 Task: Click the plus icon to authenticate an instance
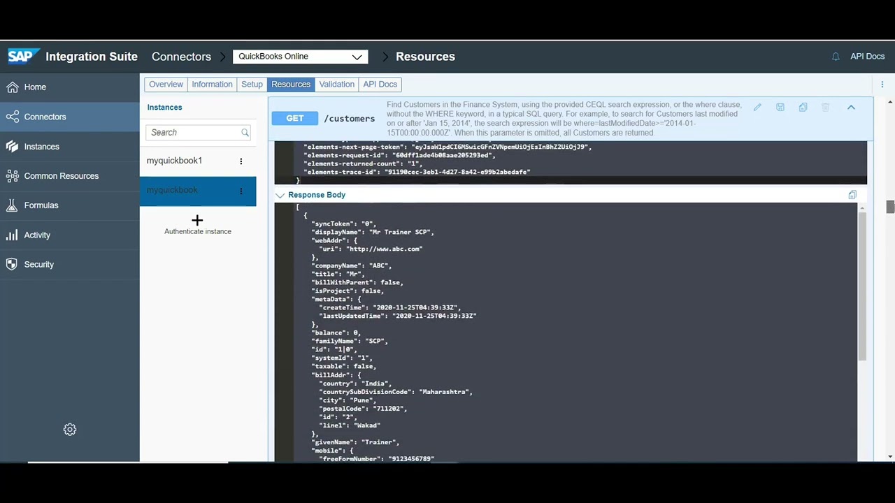click(197, 221)
